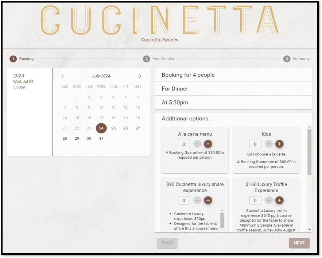
Task: Click the BACK button
Action: (x=167, y=243)
